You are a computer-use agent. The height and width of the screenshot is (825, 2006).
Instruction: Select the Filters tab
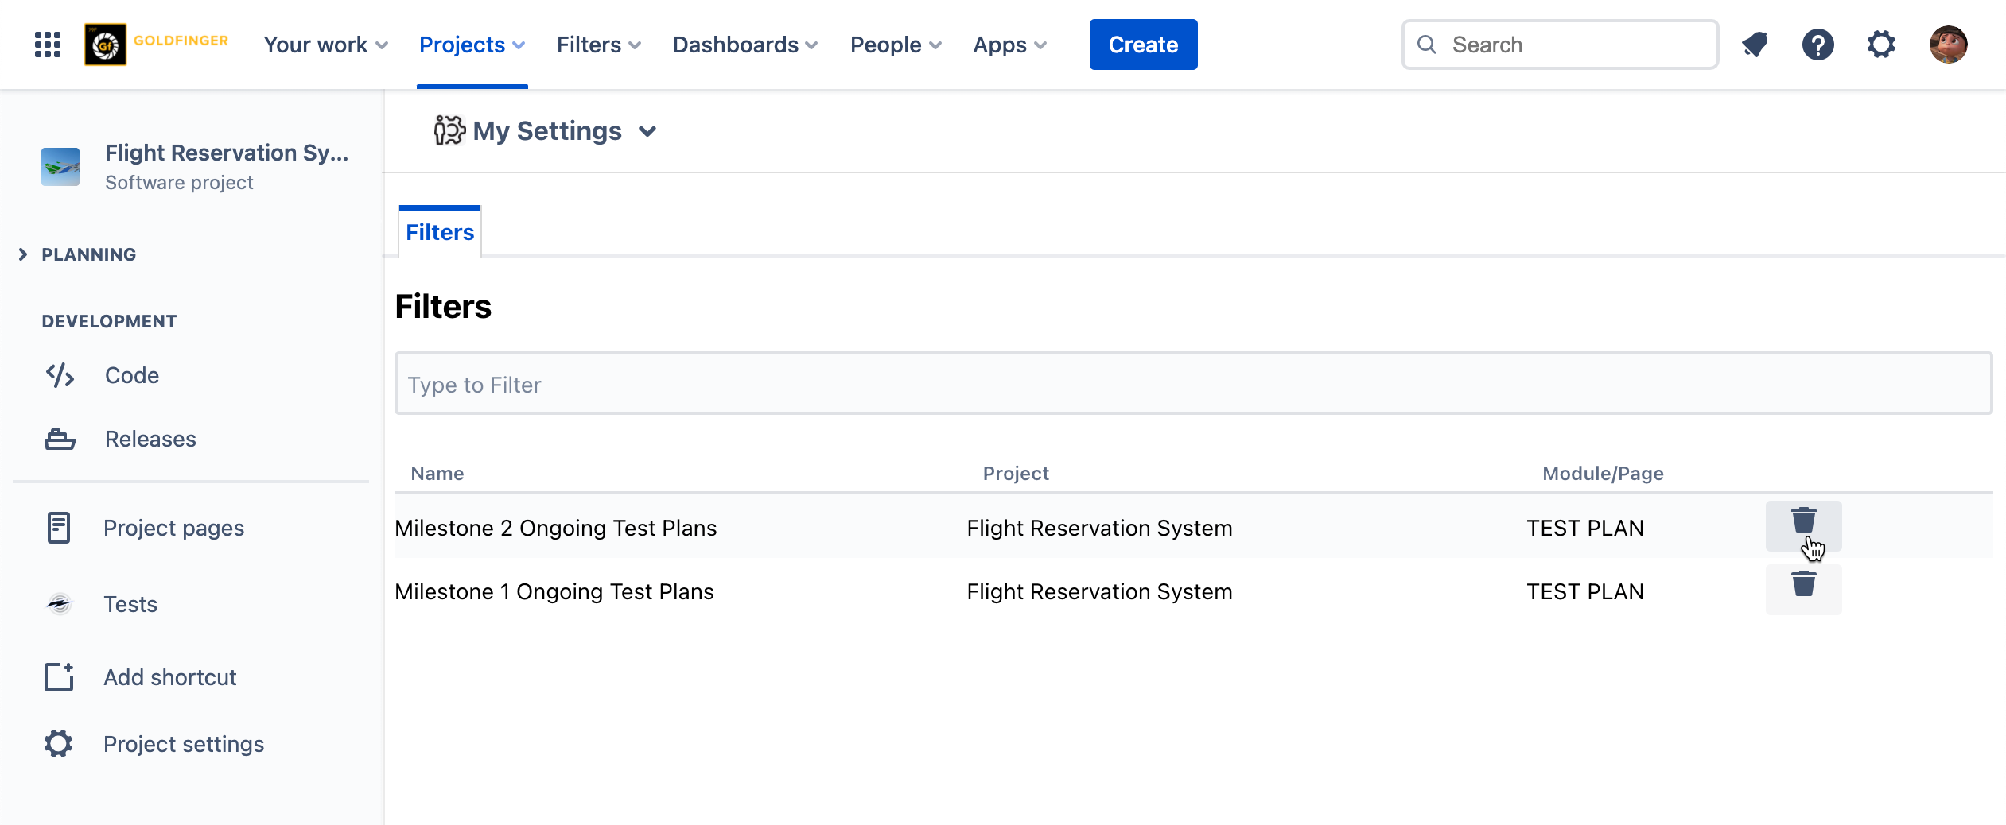coord(440,232)
